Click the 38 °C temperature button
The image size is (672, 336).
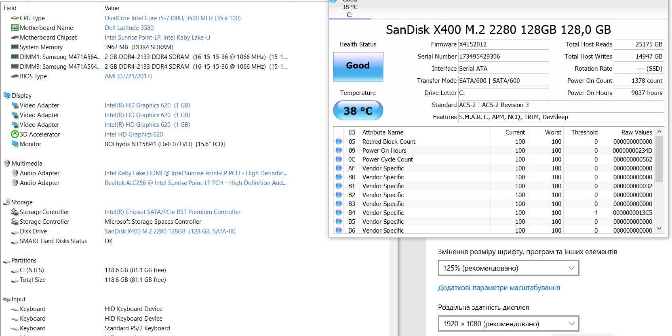pyautogui.click(x=358, y=111)
